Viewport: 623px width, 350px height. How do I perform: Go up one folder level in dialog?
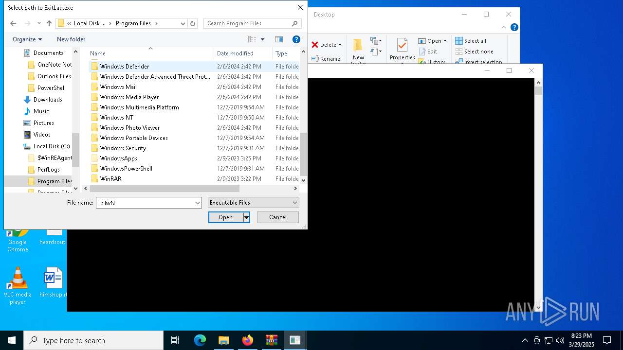coord(49,23)
